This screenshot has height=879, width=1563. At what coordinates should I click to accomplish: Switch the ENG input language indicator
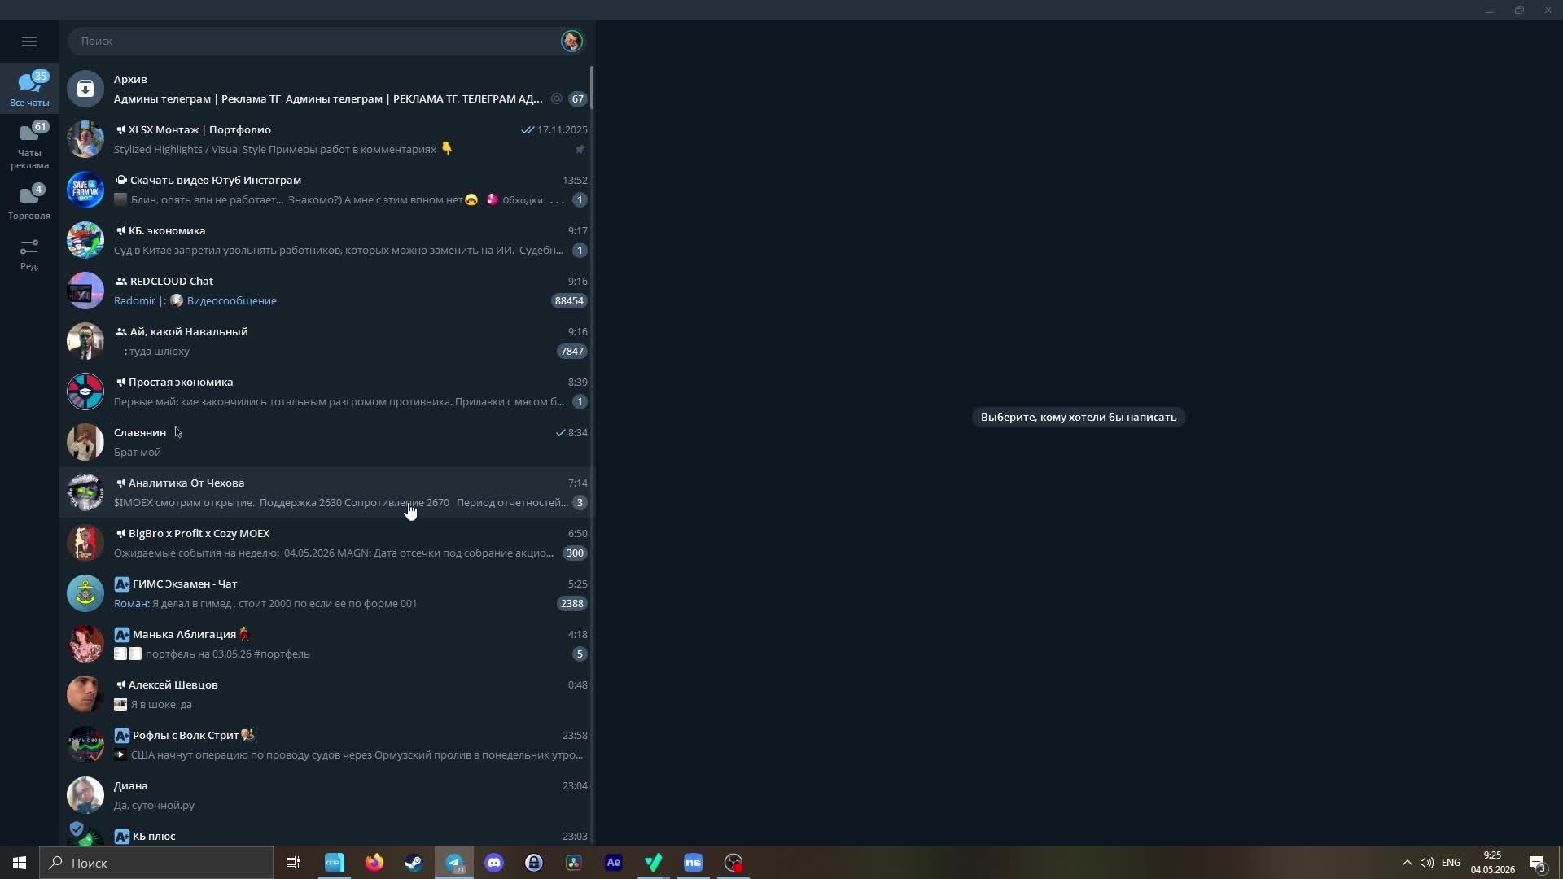click(1451, 863)
